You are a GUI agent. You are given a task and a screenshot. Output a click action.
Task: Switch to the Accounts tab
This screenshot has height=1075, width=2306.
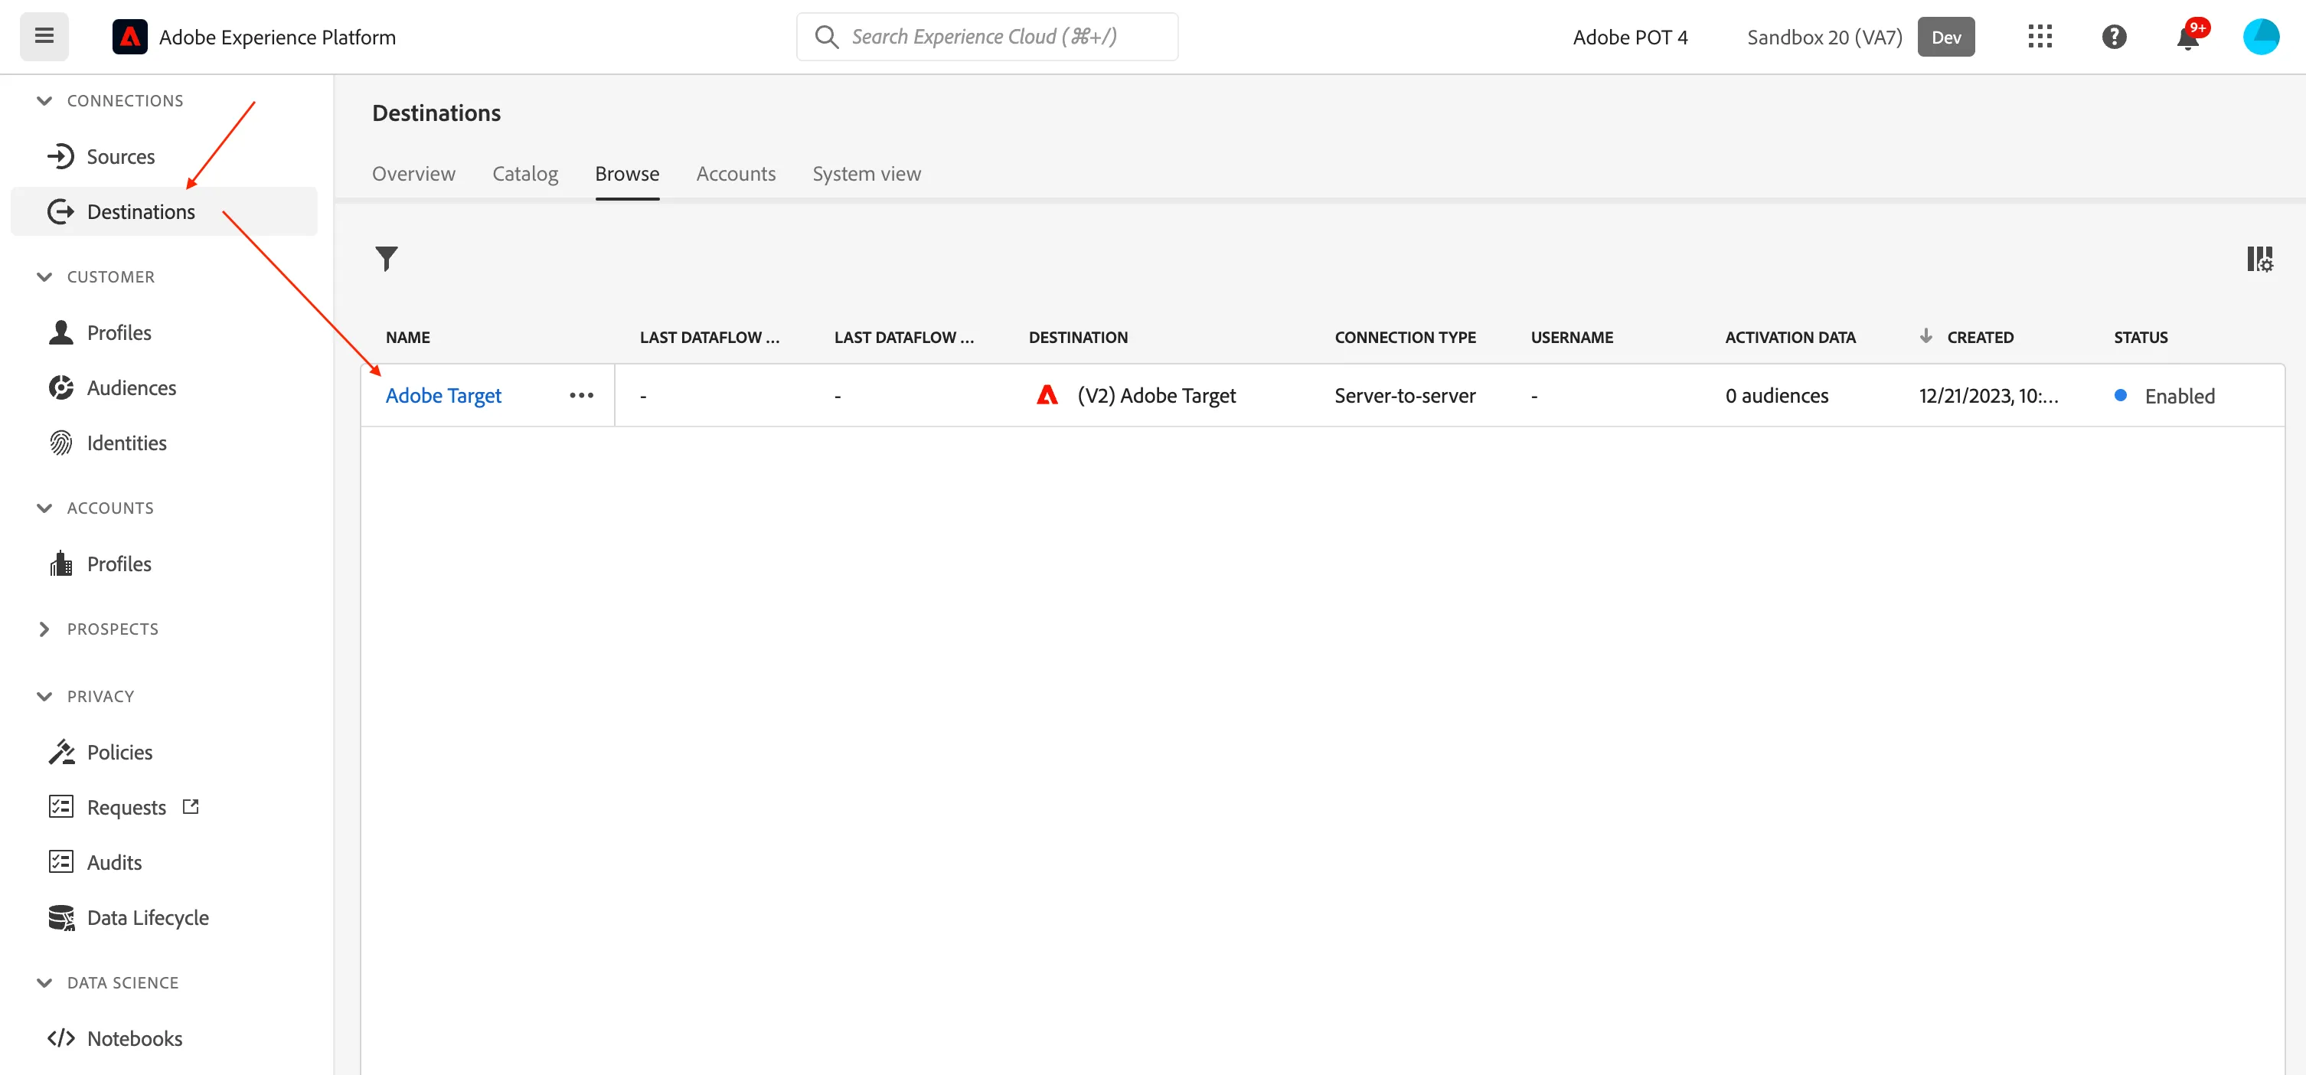click(736, 174)
